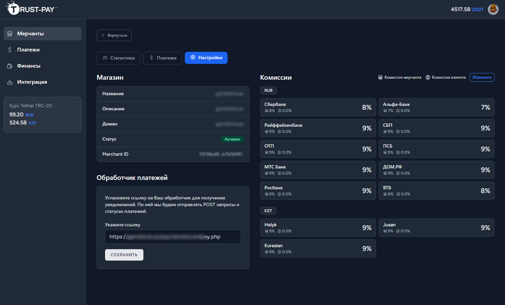The width and height of the screenshot is (505, 305).
Task: Click the gear icon in Настройки tab
Action: [x=193, y=58]
